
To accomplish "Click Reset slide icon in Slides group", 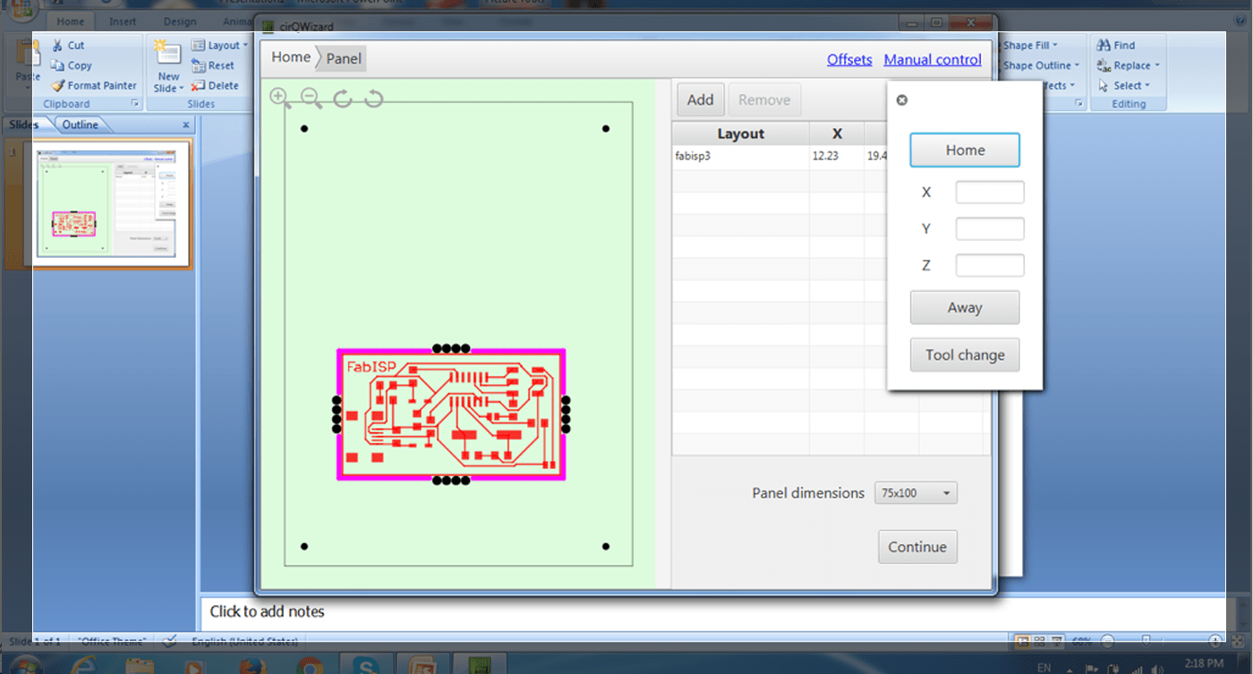I will (x=199, y=65).
